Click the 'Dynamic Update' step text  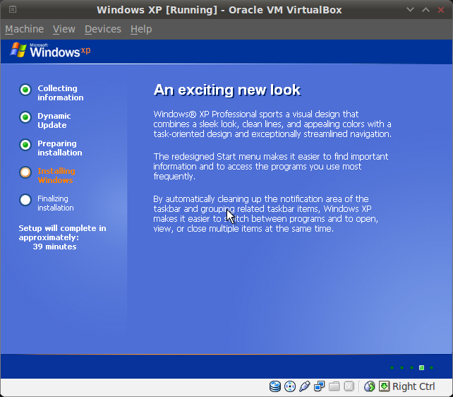tap(54, 120)
